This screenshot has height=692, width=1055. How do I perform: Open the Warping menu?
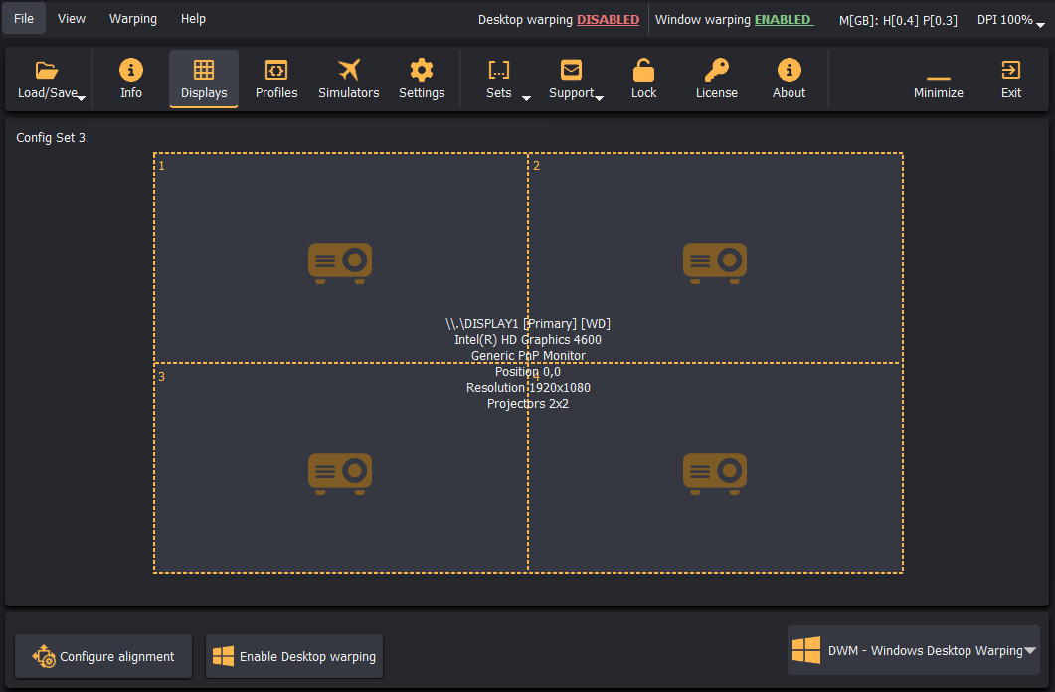click(133, 18)
